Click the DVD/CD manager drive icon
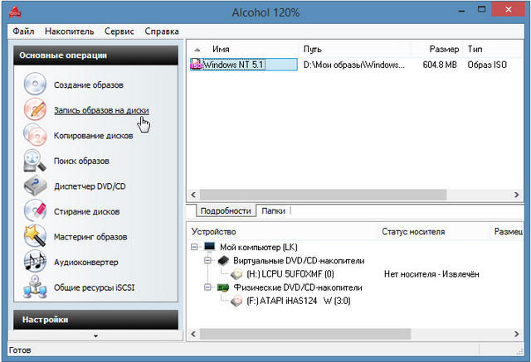 [x=35, y=186]
